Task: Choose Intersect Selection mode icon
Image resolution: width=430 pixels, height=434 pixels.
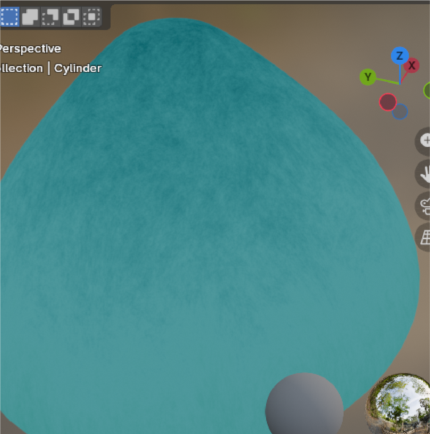Action: coord(92,17)
